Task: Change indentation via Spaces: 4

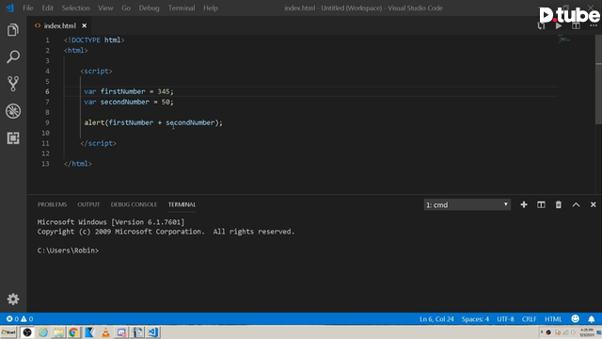Action: [x=475, y=319]
